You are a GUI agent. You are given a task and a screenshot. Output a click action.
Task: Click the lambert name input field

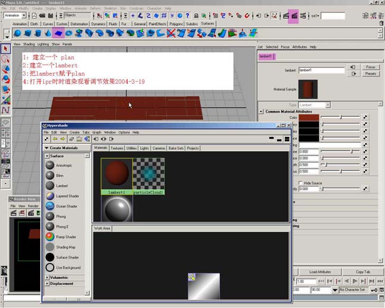point(322,70)
